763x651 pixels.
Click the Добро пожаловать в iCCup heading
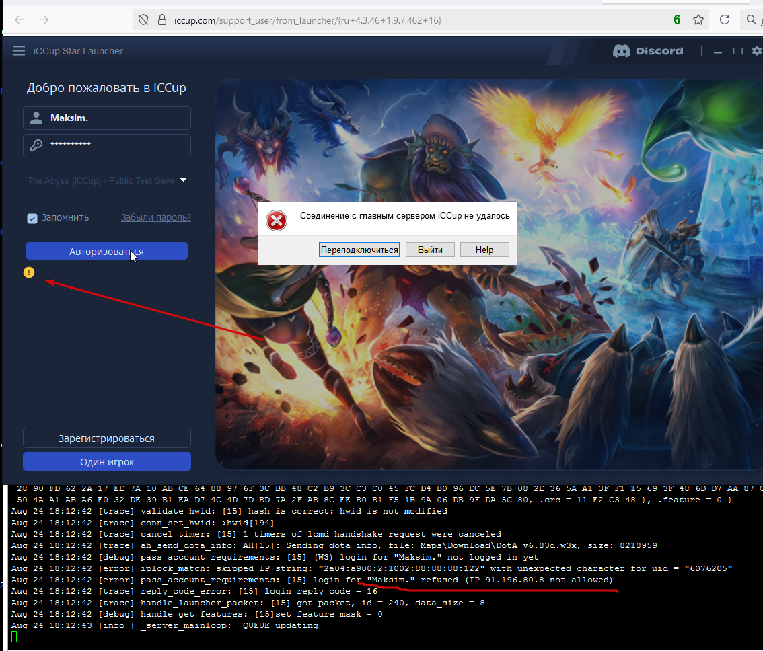click(x=106, y=88)
